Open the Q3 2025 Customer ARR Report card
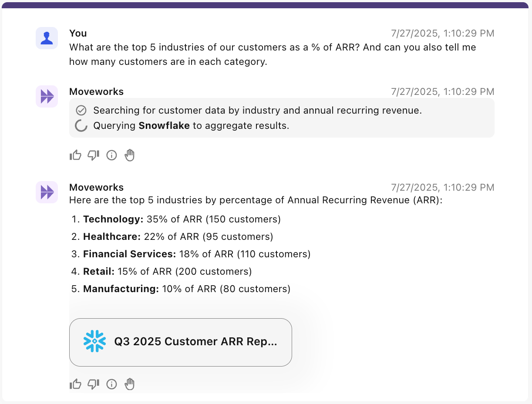Screen dimensions: 532x404 coord(195,342)
